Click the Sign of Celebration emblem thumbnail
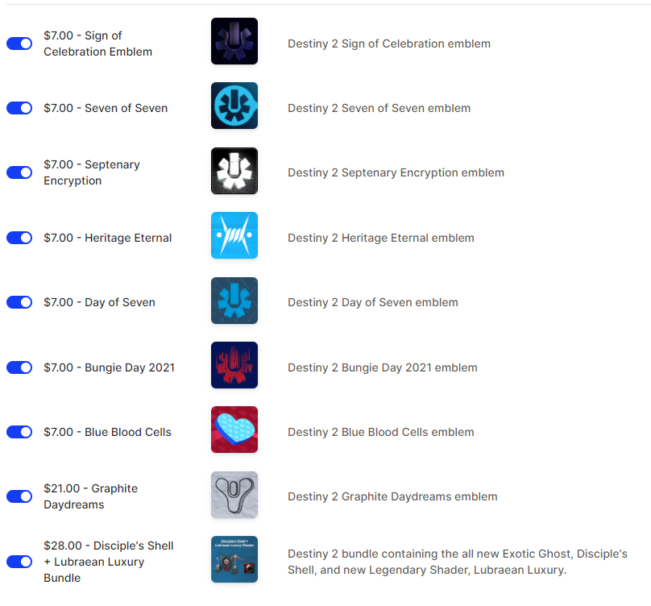 (234, 44)
